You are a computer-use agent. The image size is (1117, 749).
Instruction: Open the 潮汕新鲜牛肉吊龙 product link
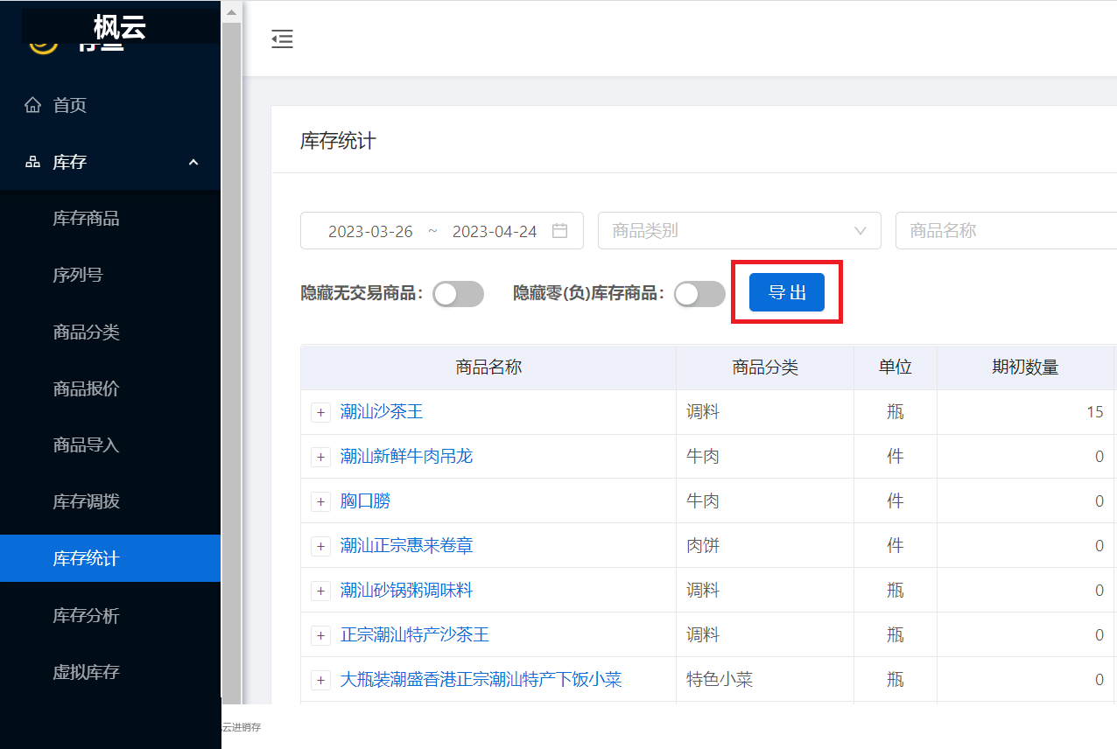[x=406, y=457]
